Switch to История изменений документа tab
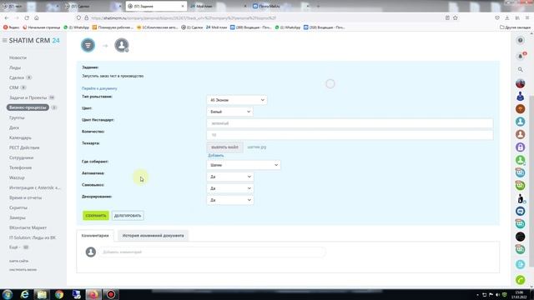Viewport: 534px width, 300px height. coord(153,235)
